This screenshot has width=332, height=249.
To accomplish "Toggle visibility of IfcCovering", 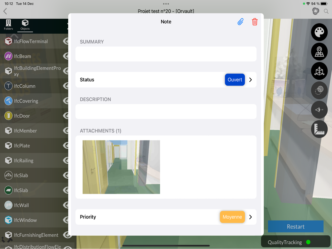I will 66,101.
